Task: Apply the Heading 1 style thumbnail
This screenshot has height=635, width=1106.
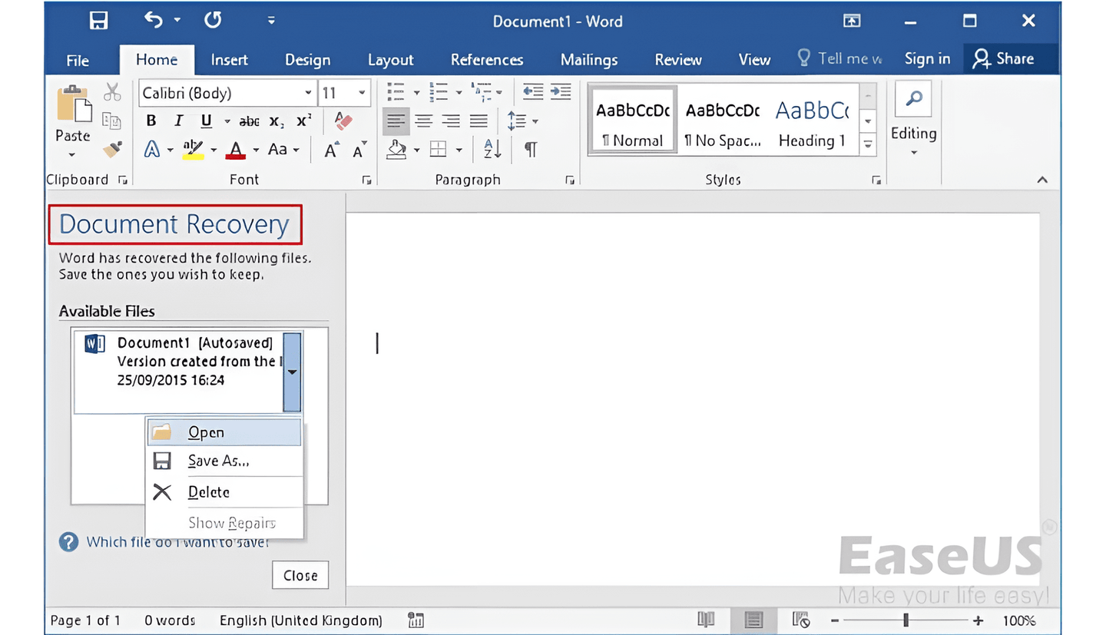Action: tap(811, 123)
